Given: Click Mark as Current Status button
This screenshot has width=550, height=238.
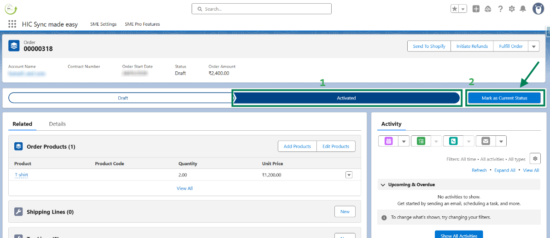Looking at the screenshot, I should 504,98.
